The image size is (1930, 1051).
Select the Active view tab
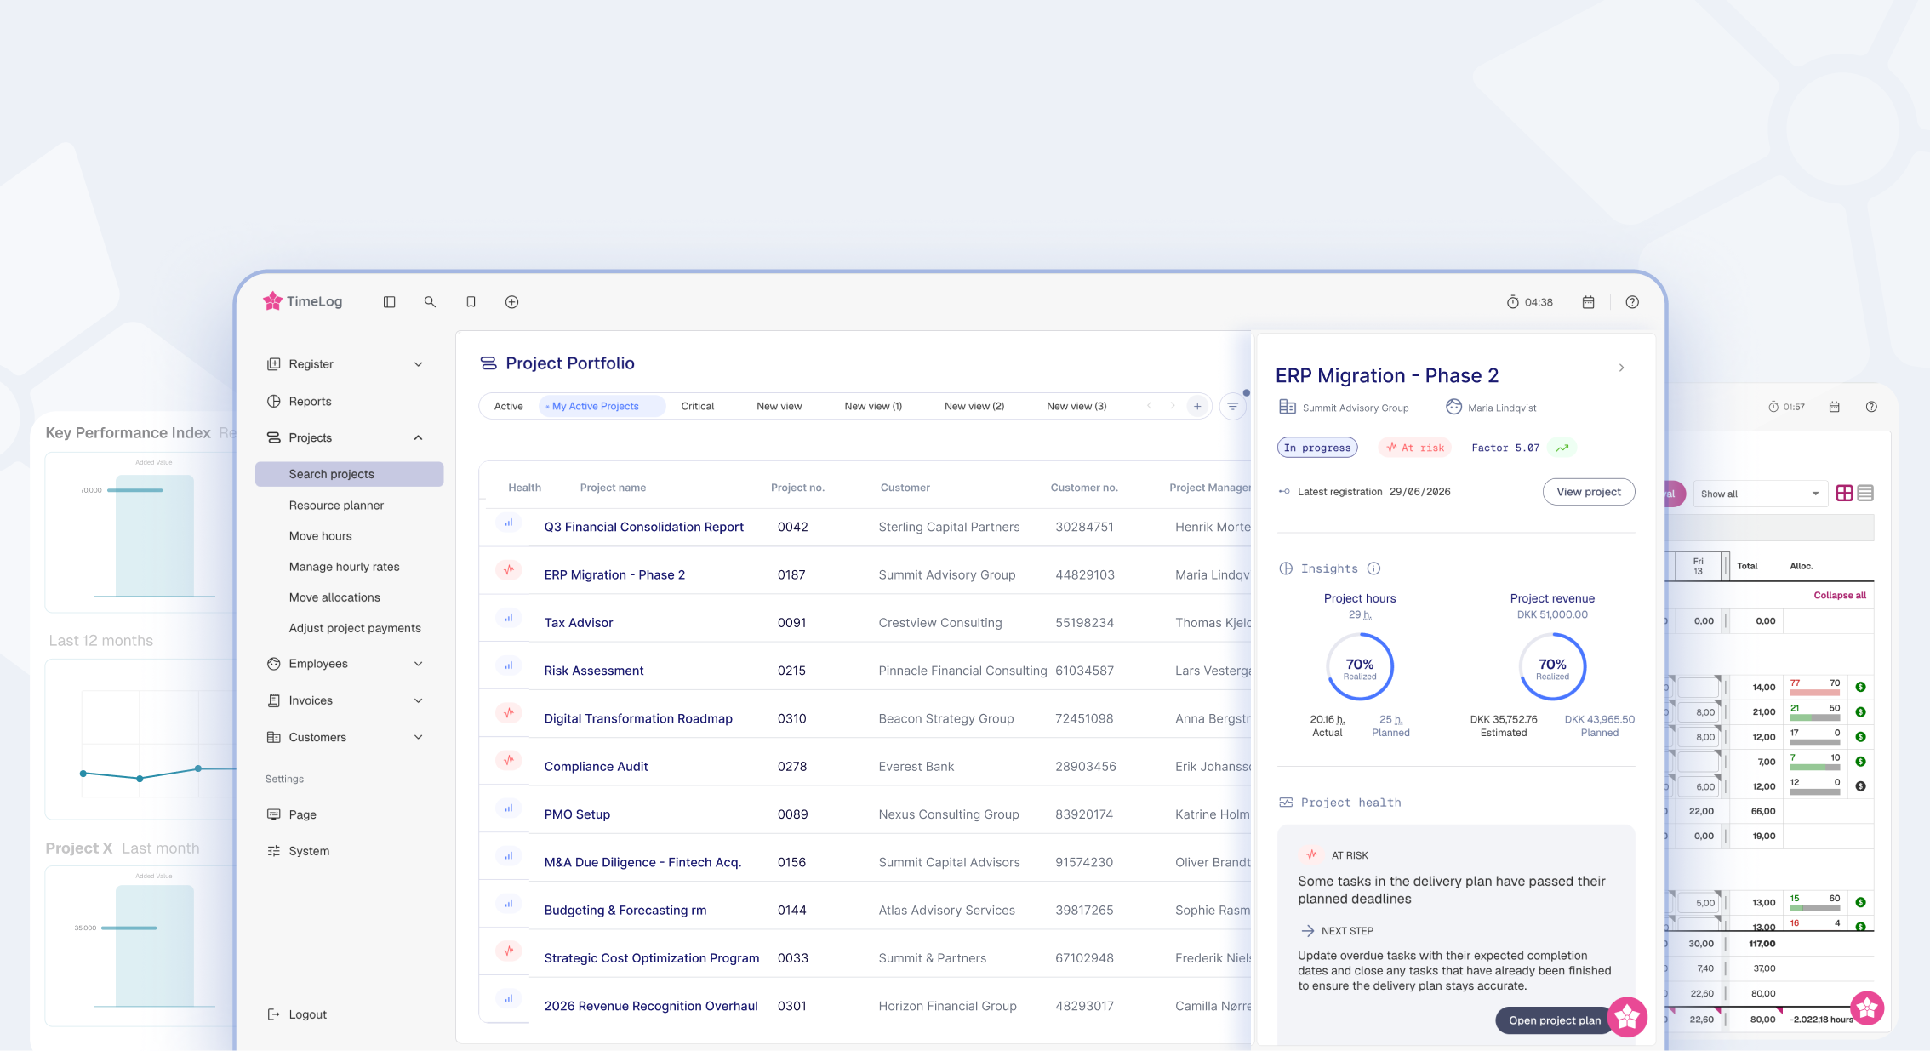509,407
